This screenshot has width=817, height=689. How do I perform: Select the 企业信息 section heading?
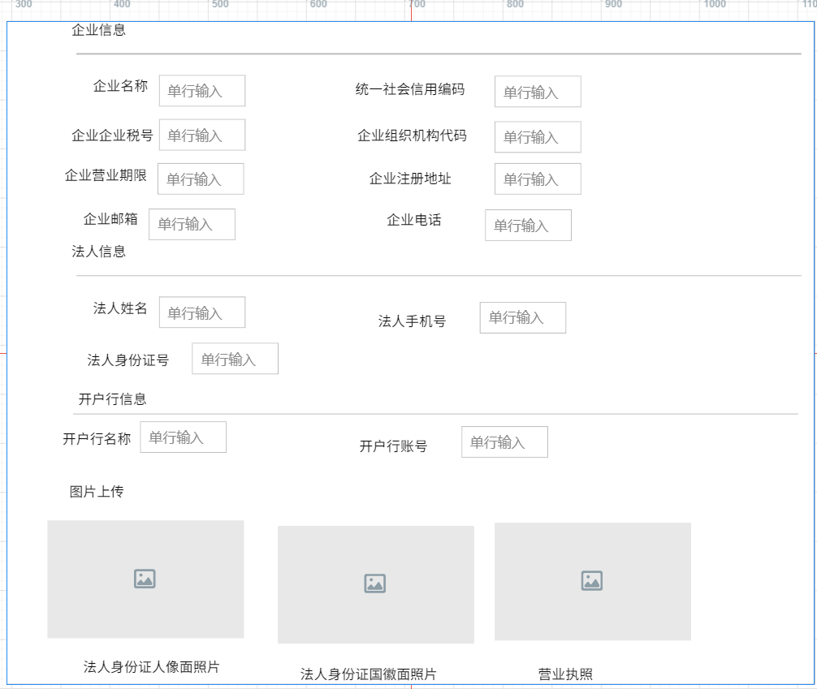click(98, 30)
